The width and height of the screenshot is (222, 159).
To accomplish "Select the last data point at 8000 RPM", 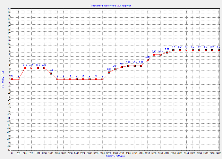I will point(219,50).
